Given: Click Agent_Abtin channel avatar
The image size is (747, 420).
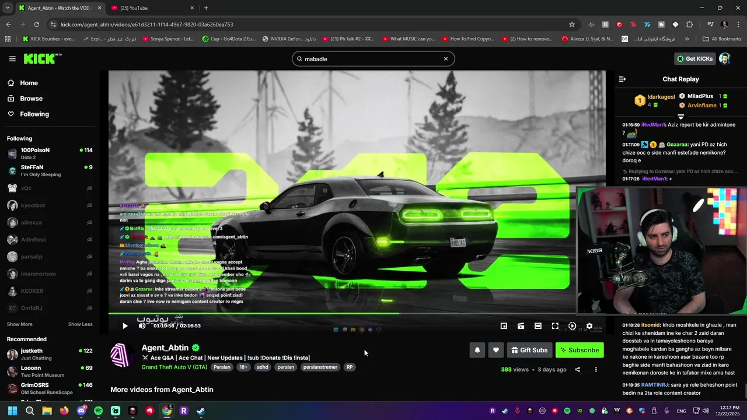Looking at the screenshot, I should (121, 356).
